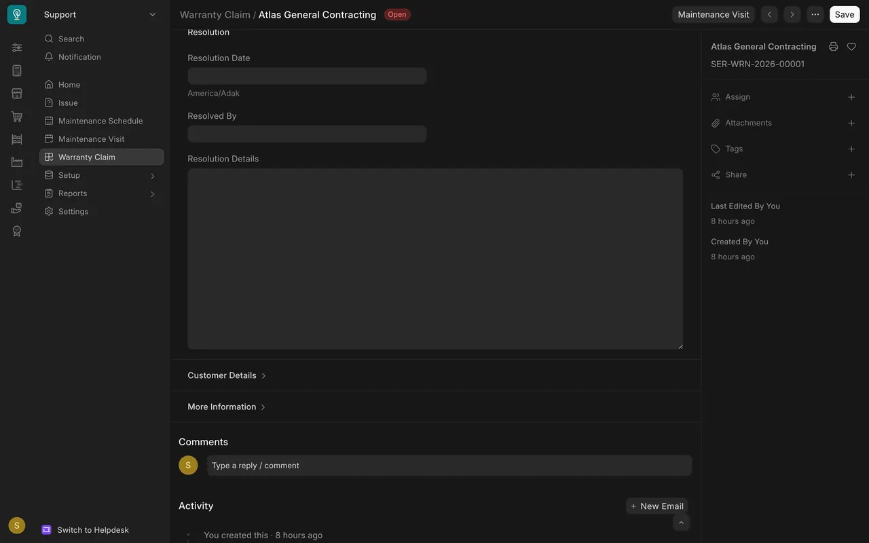Screen dimensions: 869x543
Task: Click the Maintenance Visit button in the header
Action: (714, 14)
